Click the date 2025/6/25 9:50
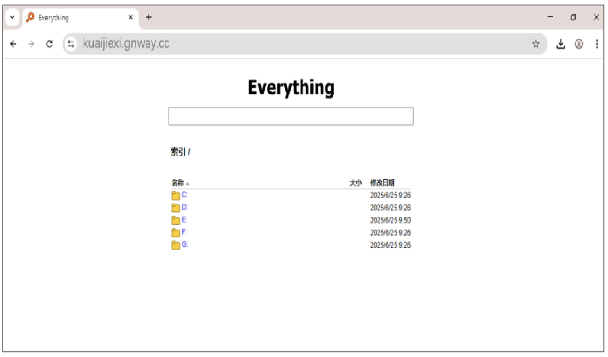 click(x=390, y=221)
